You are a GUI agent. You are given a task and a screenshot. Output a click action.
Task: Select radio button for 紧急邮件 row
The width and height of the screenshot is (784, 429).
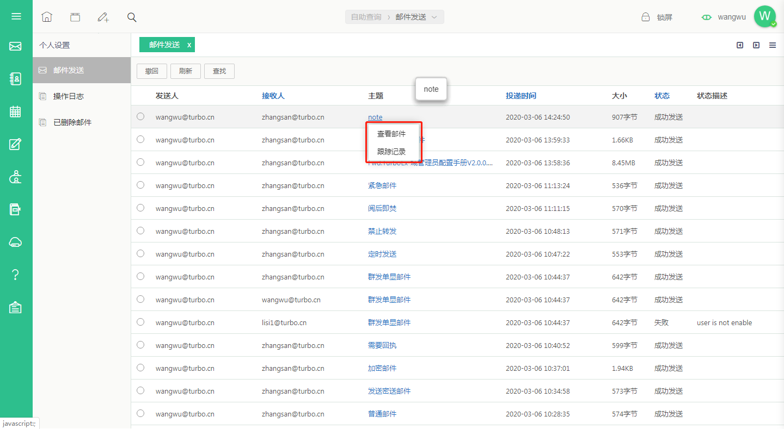[140, 185]
